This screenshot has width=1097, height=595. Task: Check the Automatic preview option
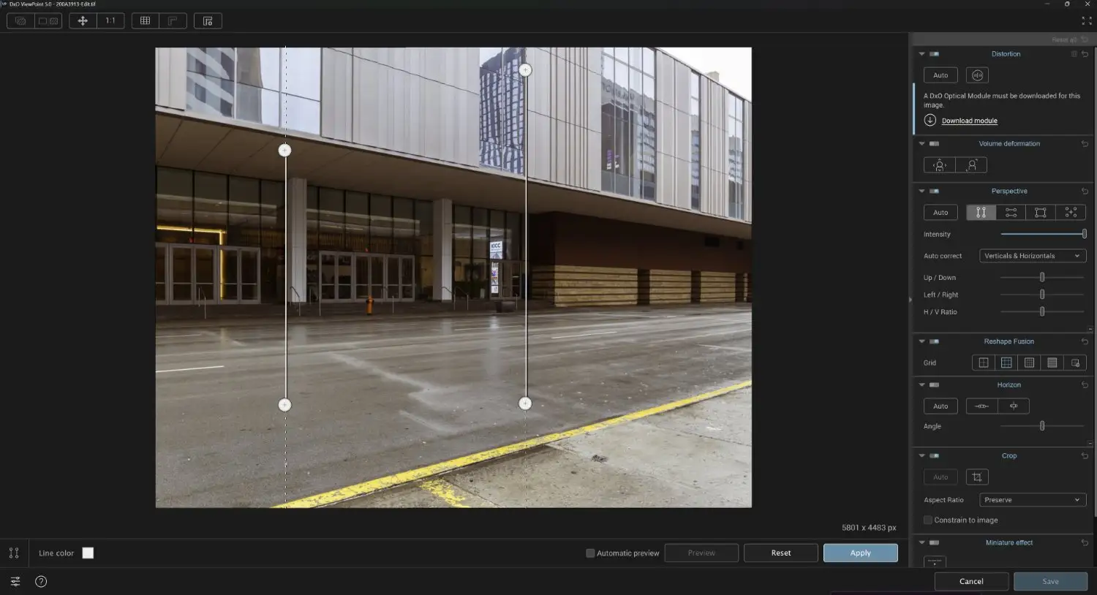click(589, 553)
